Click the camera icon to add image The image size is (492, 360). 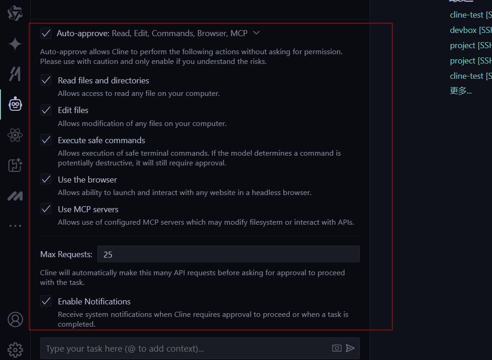[x=337, y=348]
